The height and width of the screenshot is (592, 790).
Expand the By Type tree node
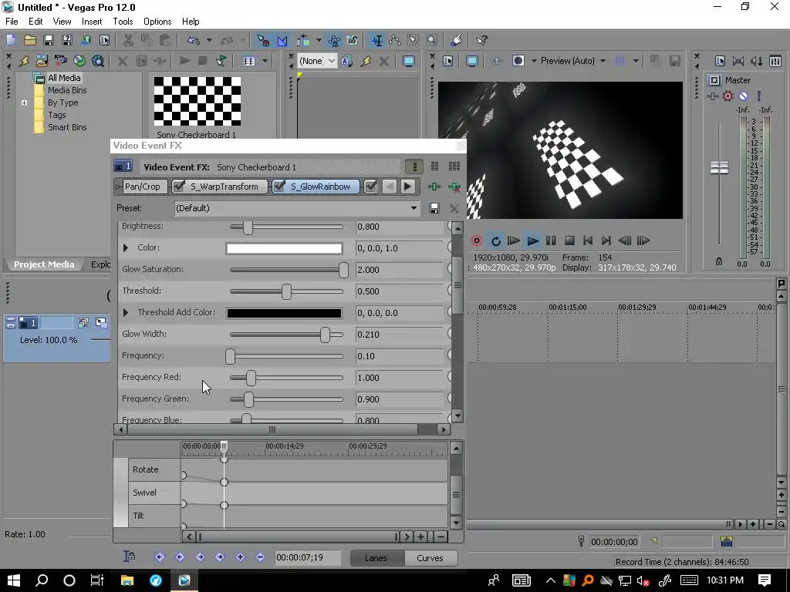coord(24,103)
